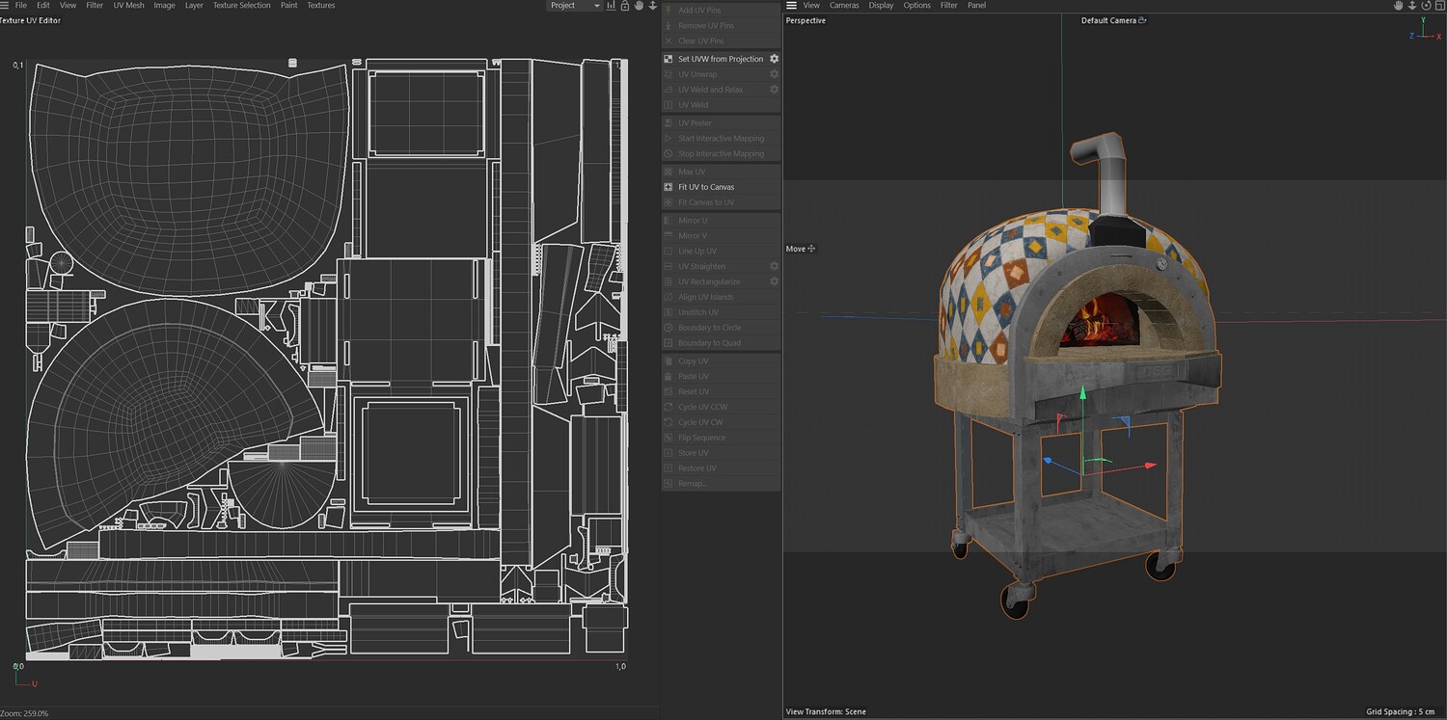Select the zoom arrows icon in UV editor header
The image size is (1447, 720).
coord(652,6)
